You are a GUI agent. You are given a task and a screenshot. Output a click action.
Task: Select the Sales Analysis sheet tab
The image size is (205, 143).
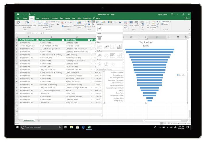pyautogui.click(x=29, y=120)
